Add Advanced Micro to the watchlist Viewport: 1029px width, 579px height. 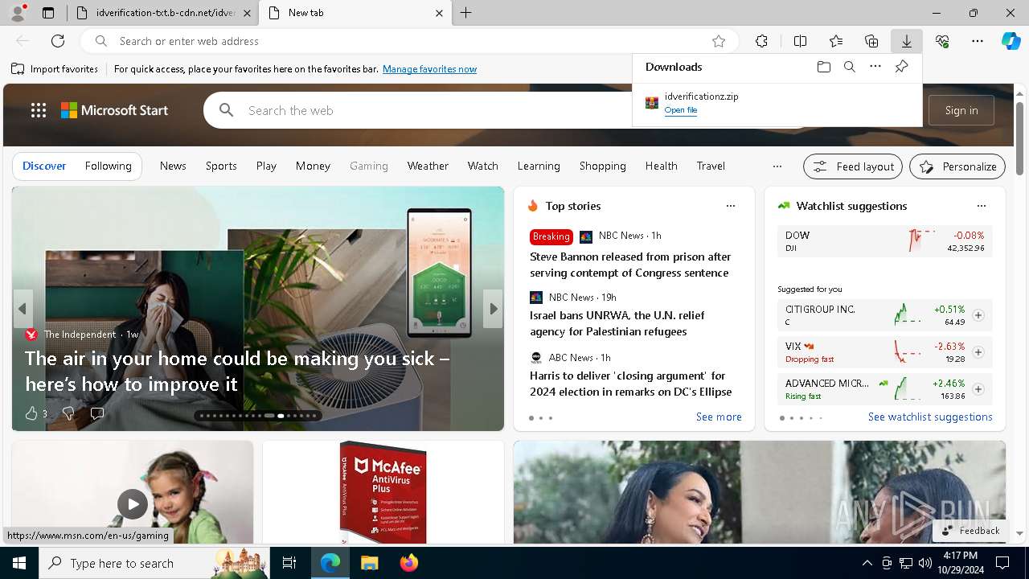click(978, 389)
